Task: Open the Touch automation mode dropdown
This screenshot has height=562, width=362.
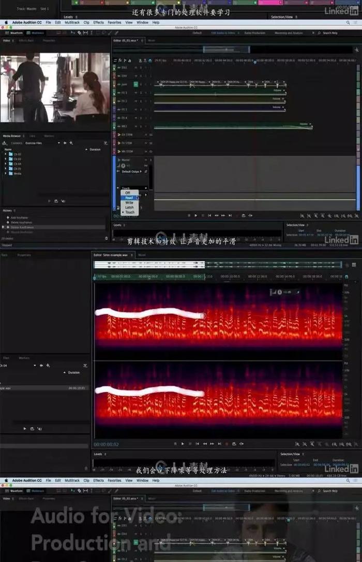Action: coord(134,188)
